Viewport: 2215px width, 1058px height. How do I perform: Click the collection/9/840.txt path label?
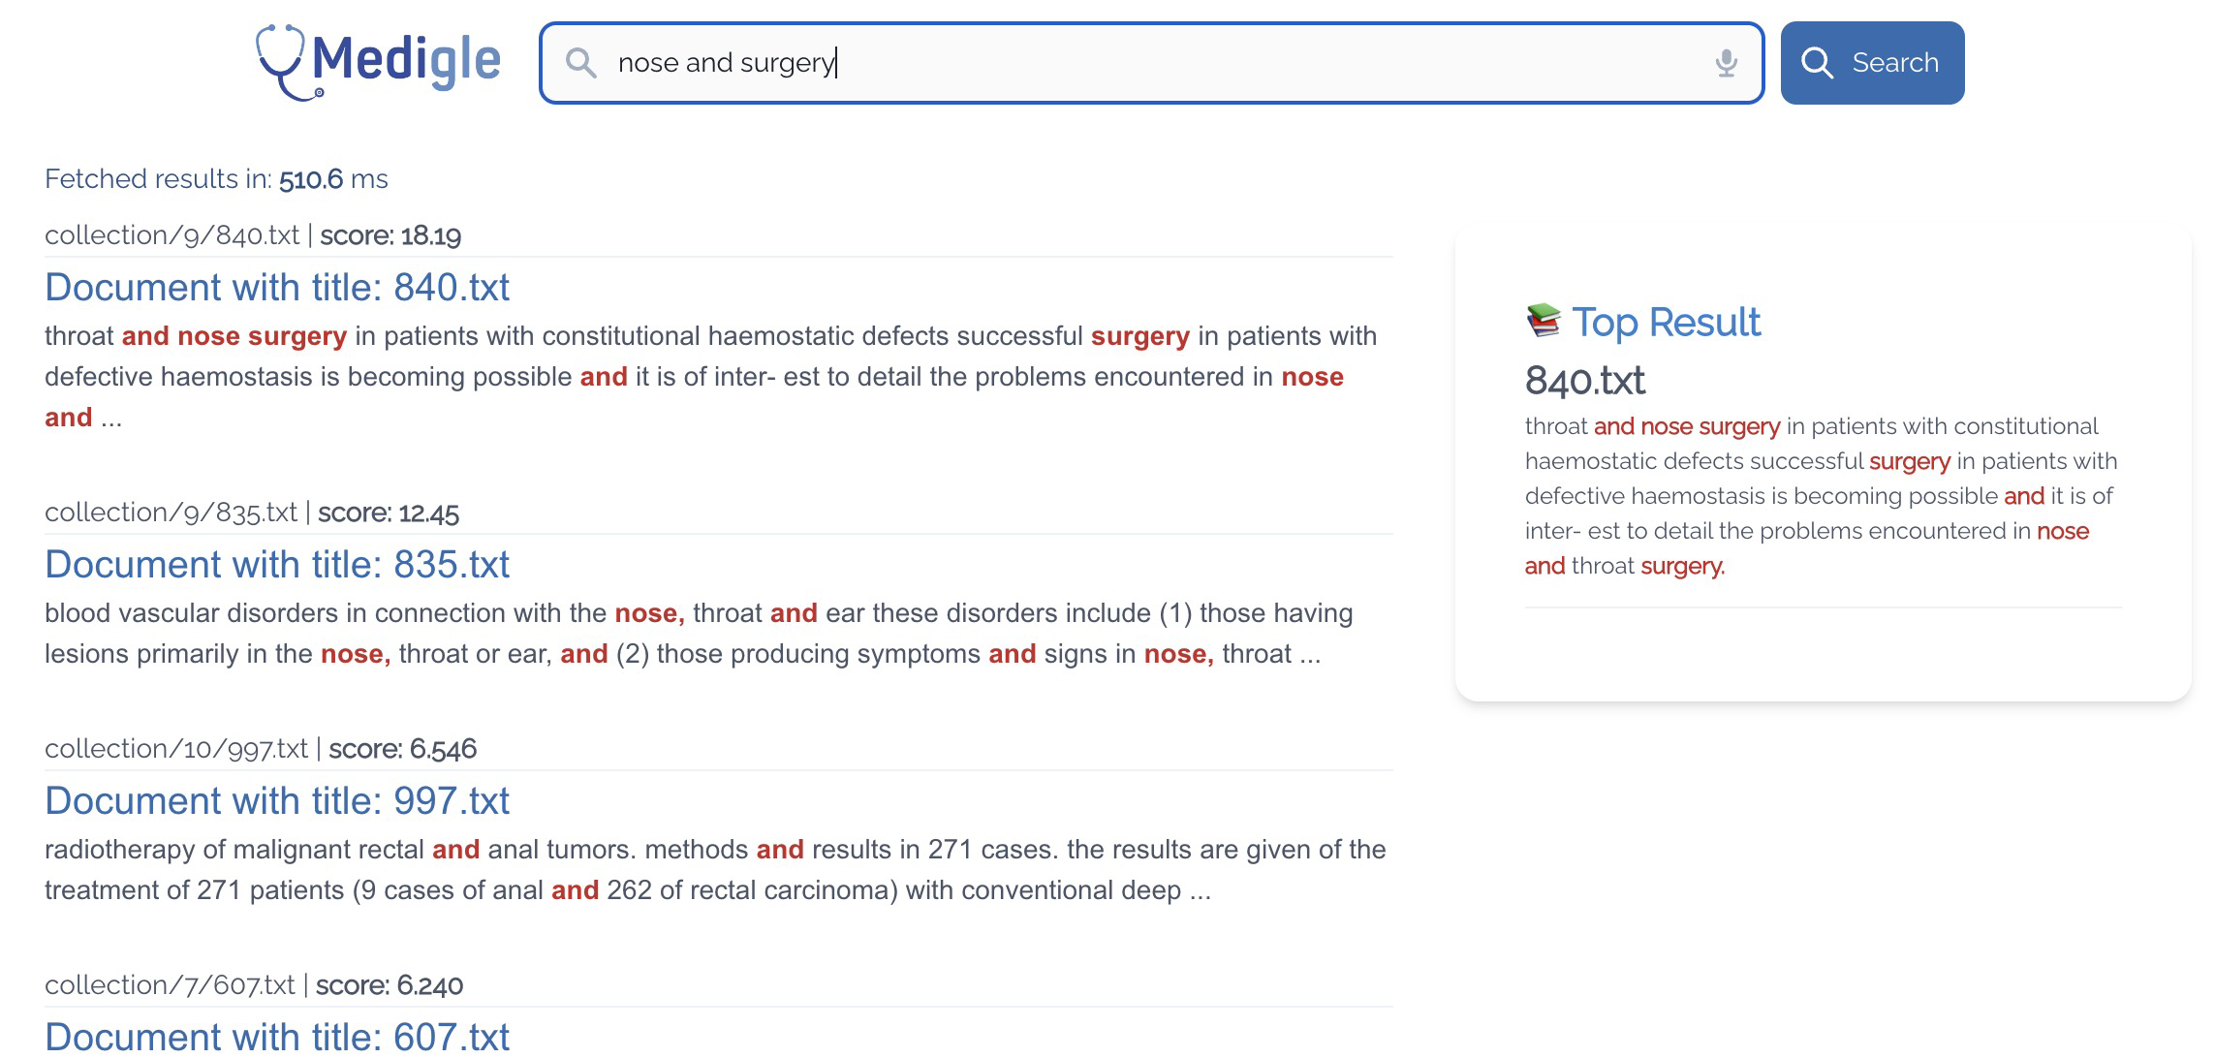pyautogui.click(x=172, y=235)
